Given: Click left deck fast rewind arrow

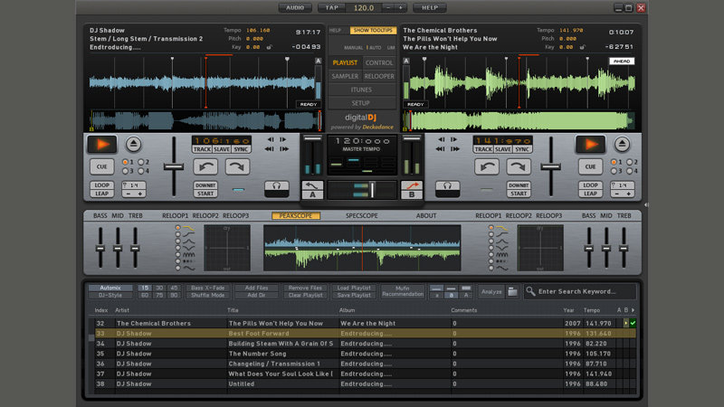Looking at the screenshot, I should click(270, 149).
